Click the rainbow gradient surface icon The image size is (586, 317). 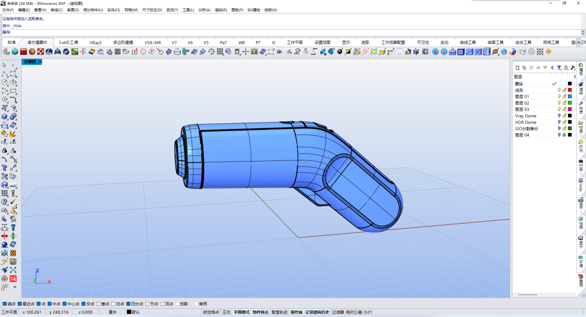click(x=92, y=51)
